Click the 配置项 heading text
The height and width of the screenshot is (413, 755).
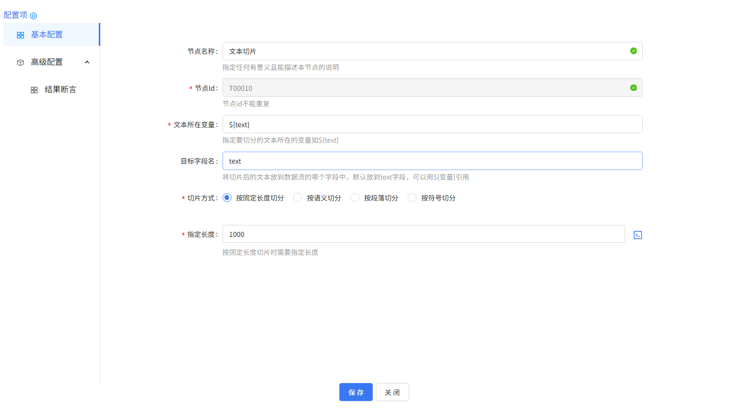15,15
